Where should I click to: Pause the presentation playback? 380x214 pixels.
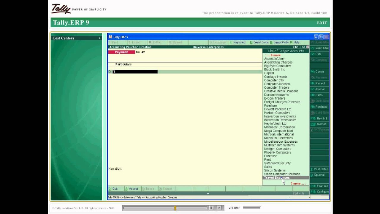[x=211, y=208]
